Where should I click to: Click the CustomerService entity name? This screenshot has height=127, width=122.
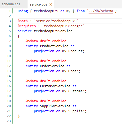click(x=55, y=86)
